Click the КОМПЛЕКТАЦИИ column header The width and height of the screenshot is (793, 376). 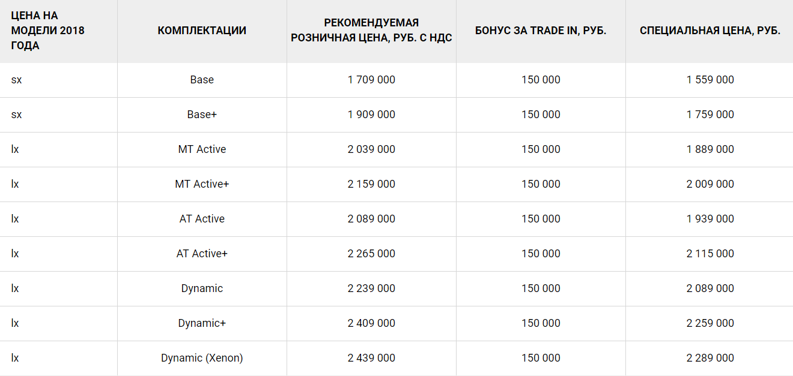coord(202,31)
